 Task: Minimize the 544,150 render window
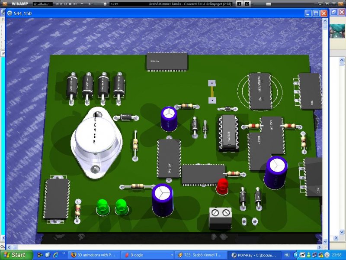pyautogui.click(x=308, y=13)
